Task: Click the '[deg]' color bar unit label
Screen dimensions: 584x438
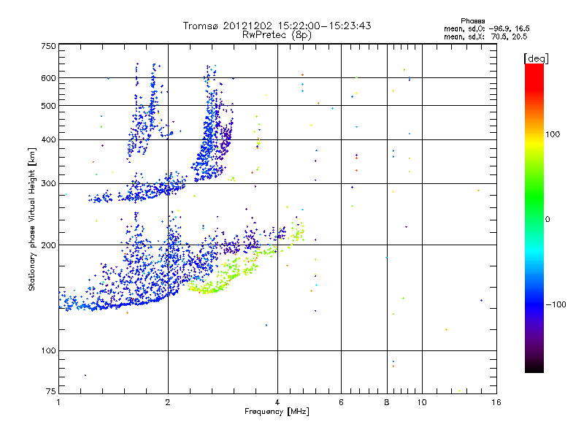Action: (x=536, y=58)
